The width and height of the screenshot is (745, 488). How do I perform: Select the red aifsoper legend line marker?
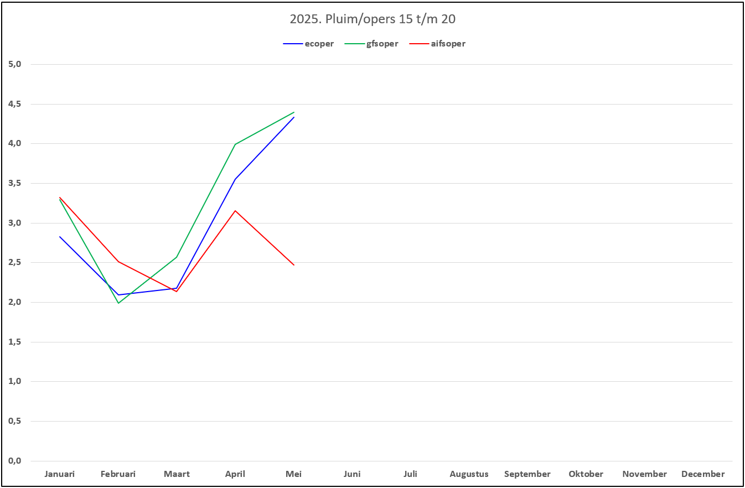pos(418,44)
